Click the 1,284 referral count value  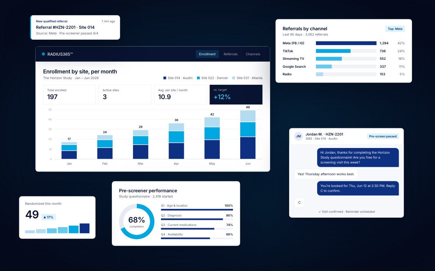pos(384,43)
